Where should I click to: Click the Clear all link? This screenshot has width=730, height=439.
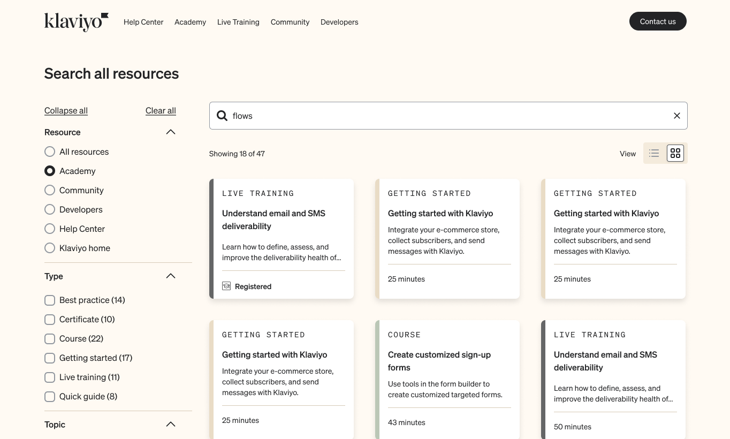click(x=161, y=111)
